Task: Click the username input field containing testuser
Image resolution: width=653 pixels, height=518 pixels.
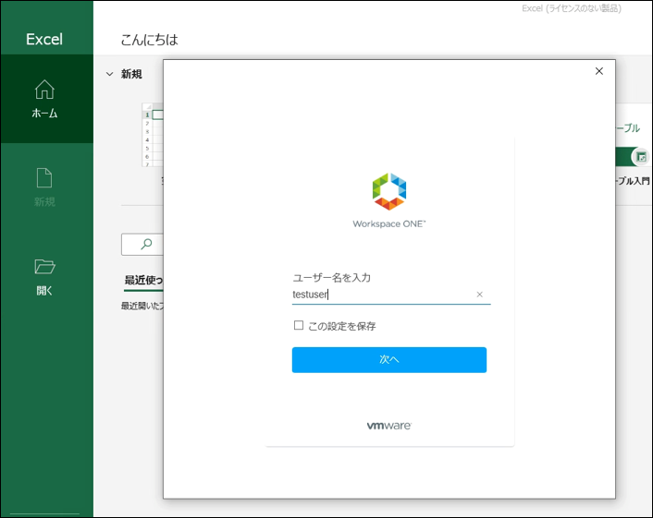Action: (x=379, y=295)
